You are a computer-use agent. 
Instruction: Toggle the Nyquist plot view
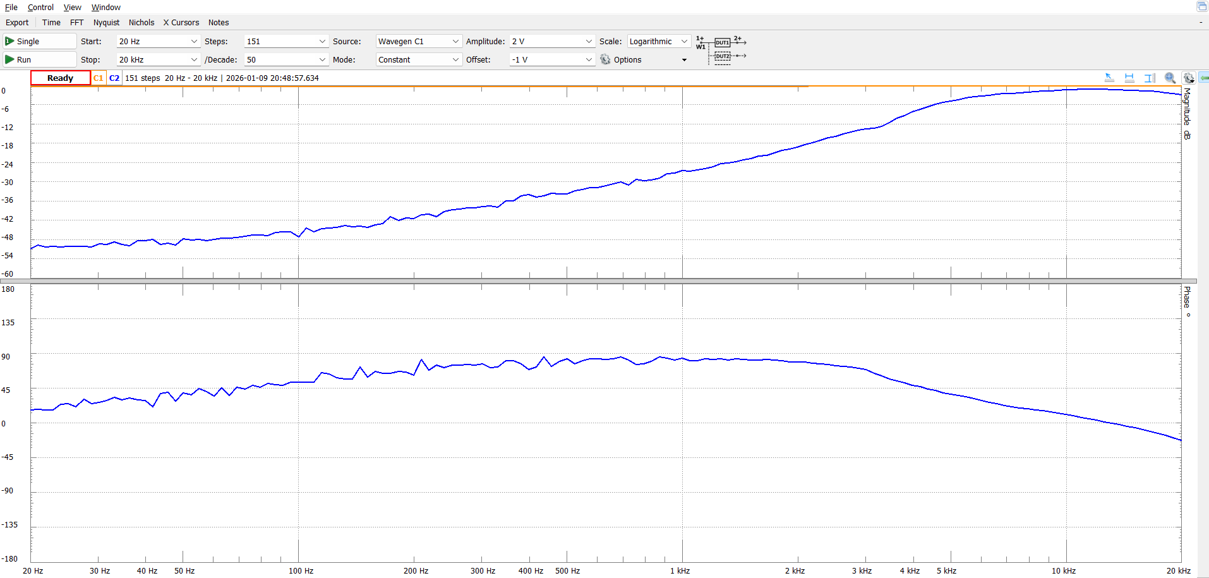tap(106, 23)
